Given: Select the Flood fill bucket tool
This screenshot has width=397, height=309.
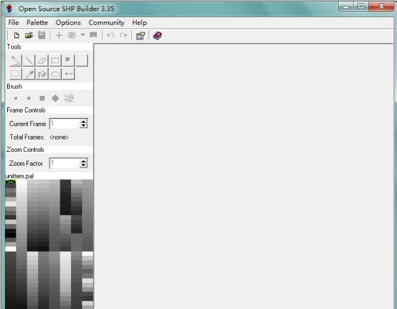Looking at the screenshot, I should click(x=42, y=74).
